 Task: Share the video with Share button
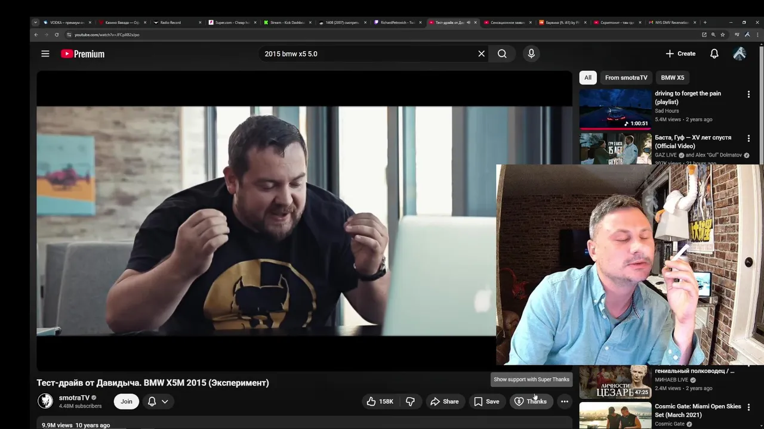pos(445,402)
